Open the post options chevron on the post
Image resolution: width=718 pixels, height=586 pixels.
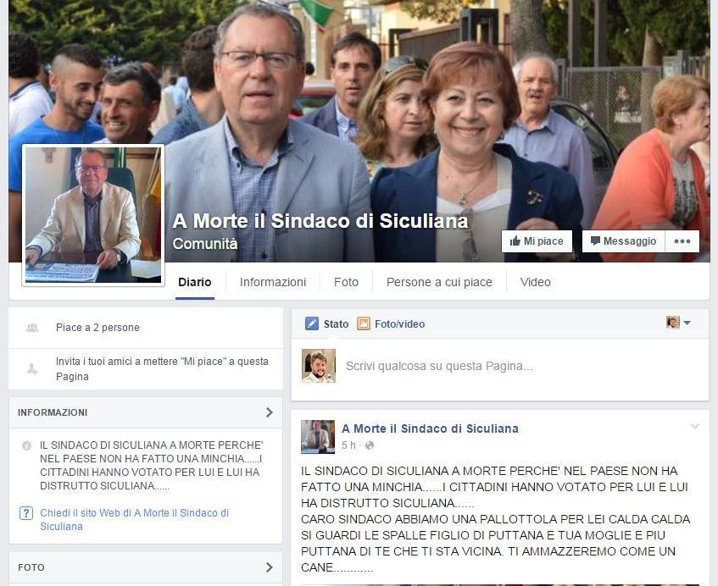click(x=694, y=426)
